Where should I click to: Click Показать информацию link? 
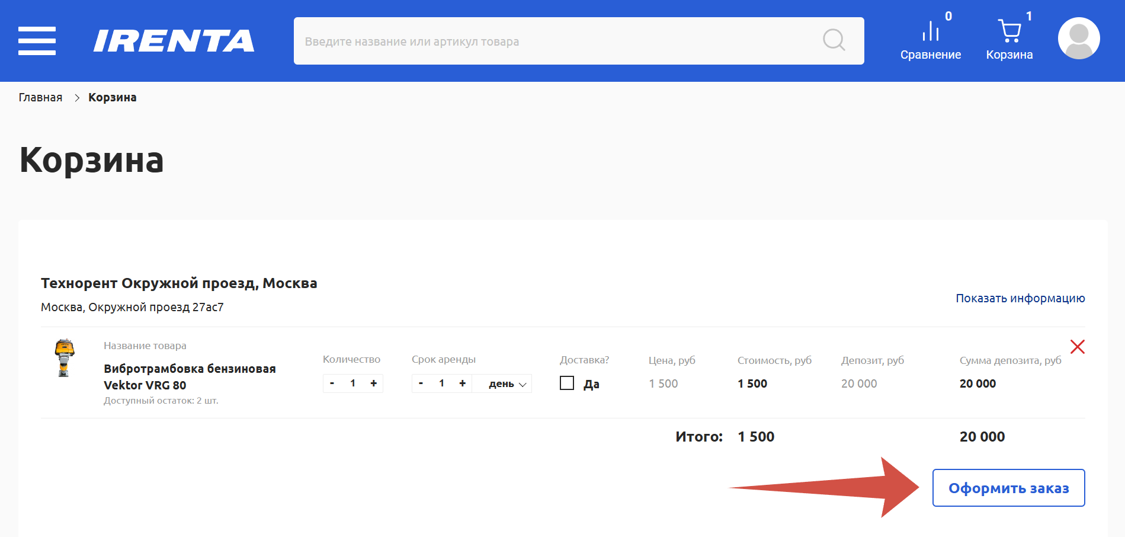tap(1020, 298)
